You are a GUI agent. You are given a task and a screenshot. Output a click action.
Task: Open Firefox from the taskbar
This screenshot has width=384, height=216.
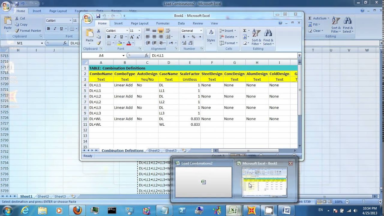77,210
